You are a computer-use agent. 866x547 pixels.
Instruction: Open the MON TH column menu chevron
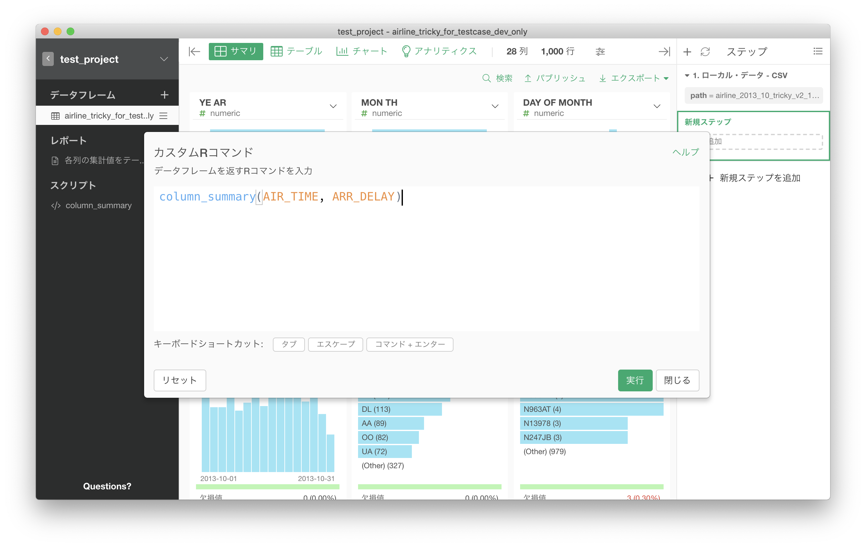pyautogui.click(x=495, y=106)
